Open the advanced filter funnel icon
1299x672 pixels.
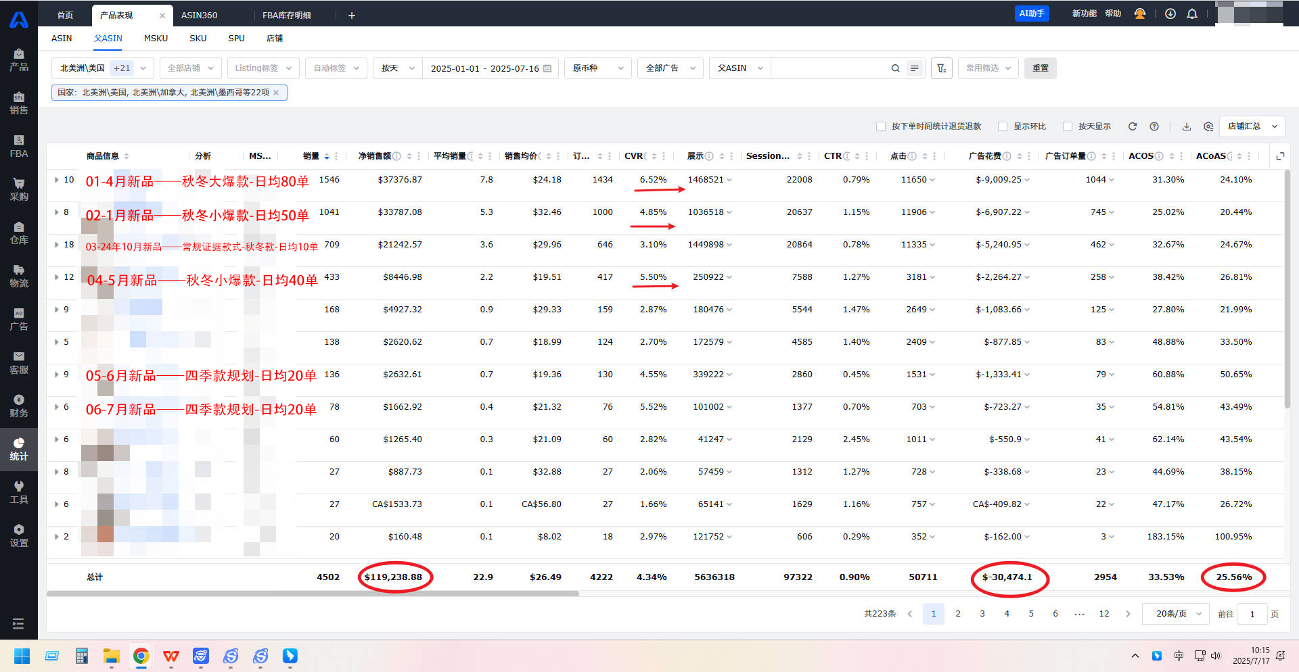942,68
